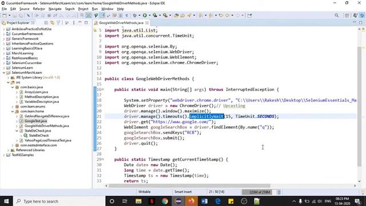
Task: Collapse the main method at line 16
Action: pyautogui.click(x=103, y=89)
